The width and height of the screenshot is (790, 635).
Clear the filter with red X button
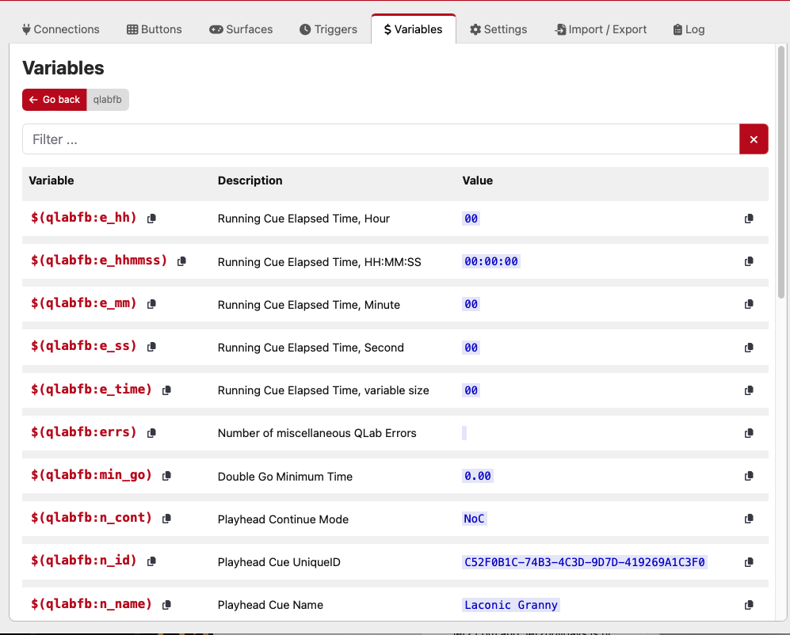tap(754, 139)
